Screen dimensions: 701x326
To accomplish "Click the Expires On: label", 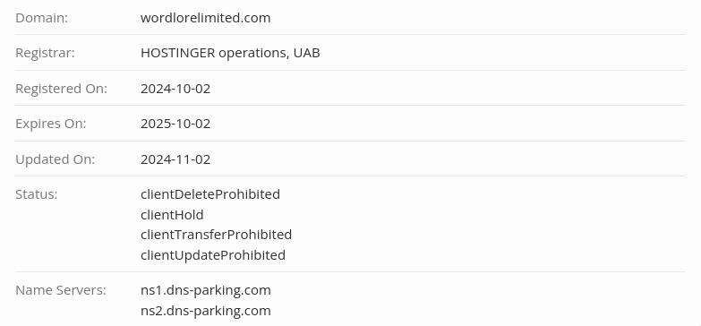I will pos(50,124).
